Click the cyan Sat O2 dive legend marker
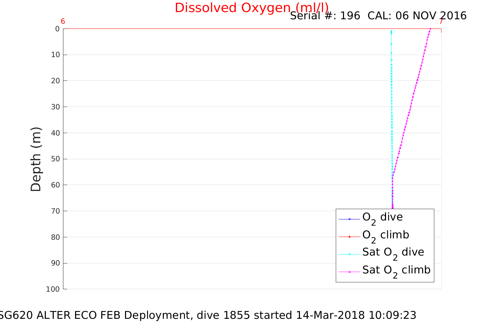Image resolution: width=488 pixels, height=325 pixels. point(349,254)
